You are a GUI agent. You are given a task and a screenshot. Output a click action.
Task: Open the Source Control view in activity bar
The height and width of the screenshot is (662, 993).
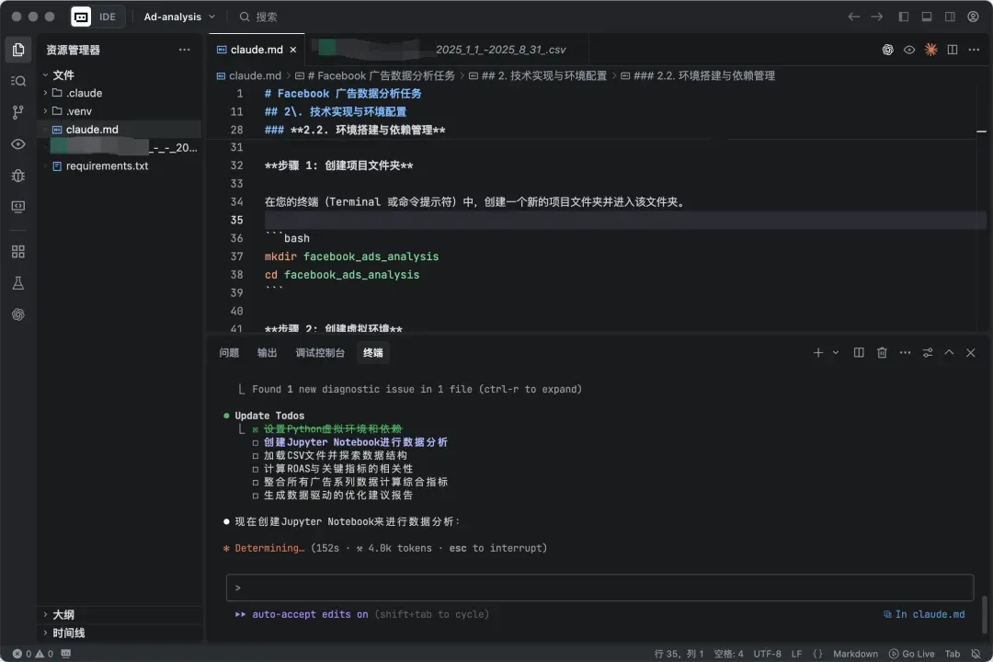pos(17,112)
